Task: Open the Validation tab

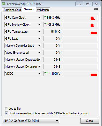Action: click(x=43, y=10)
